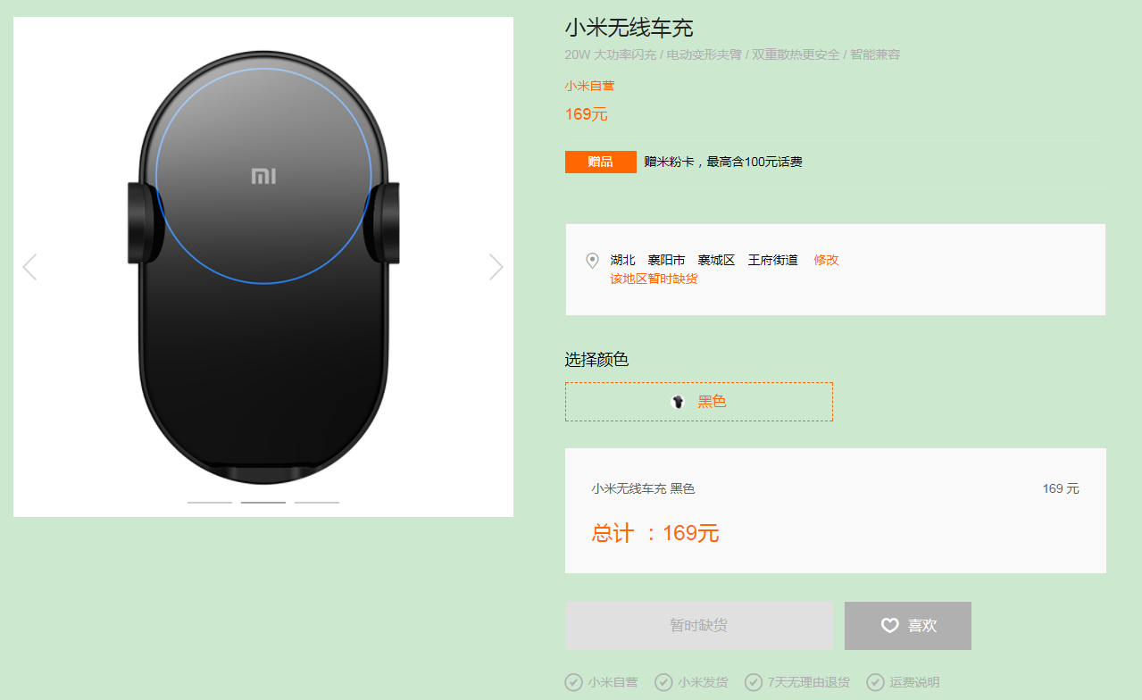Select the 黑色 color option
The image size is (1142, 700).
[x=698, y=402]
